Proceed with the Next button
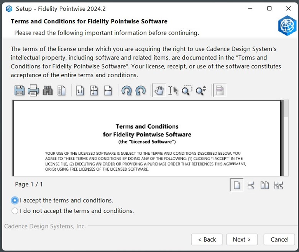The image size is (299, 252). pos(242,239)
